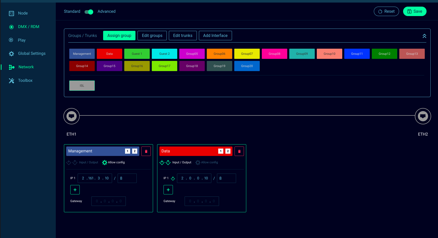Toggle the Standard / Advanced switch

click(x=89, y=12)
